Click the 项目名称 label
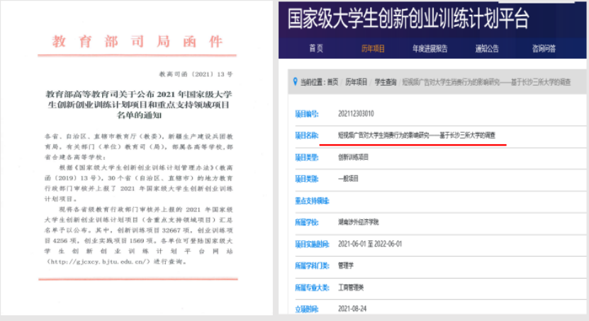The height and width of the screenshot is (321, 589). [x=307, y=135]
